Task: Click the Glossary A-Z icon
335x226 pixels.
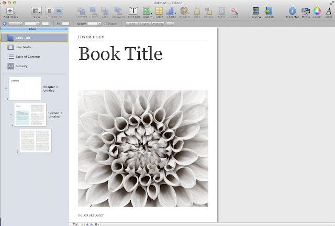Action: pos(10,66)
